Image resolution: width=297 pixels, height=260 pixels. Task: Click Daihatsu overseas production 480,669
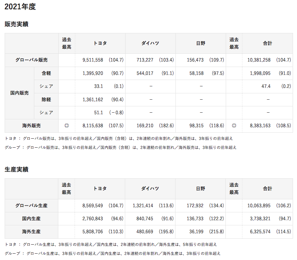click(145, 232)
